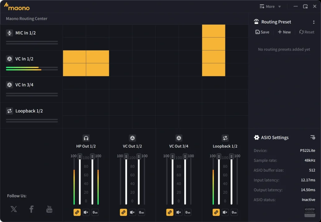Screen dimensions: 321x222
Task: Toggle stereo link for HP Out 1/2
Action: click(x=77, y=212)
